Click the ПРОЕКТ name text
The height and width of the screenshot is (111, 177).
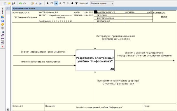[61, 17]
